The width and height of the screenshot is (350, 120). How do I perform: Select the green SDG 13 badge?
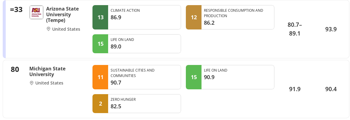click(100, 17)
